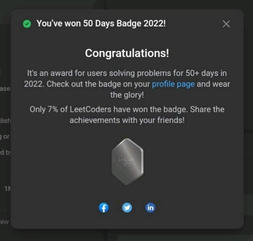The image size is (253, 241).
Task: Click the "the glory!" text line
Action: 127,95
